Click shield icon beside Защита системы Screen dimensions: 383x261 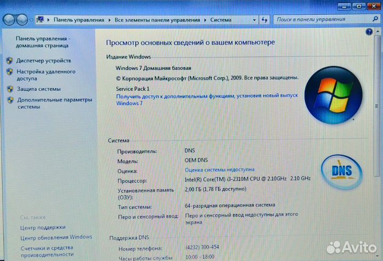tap(10, 89)
